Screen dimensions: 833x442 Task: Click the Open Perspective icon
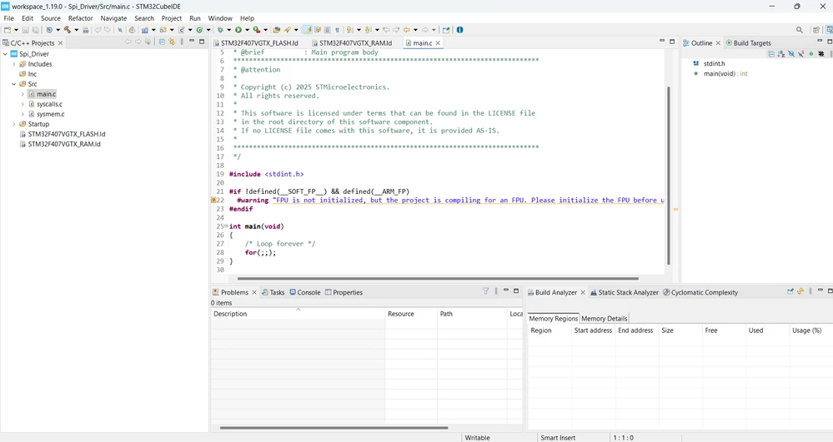[816, 30]
